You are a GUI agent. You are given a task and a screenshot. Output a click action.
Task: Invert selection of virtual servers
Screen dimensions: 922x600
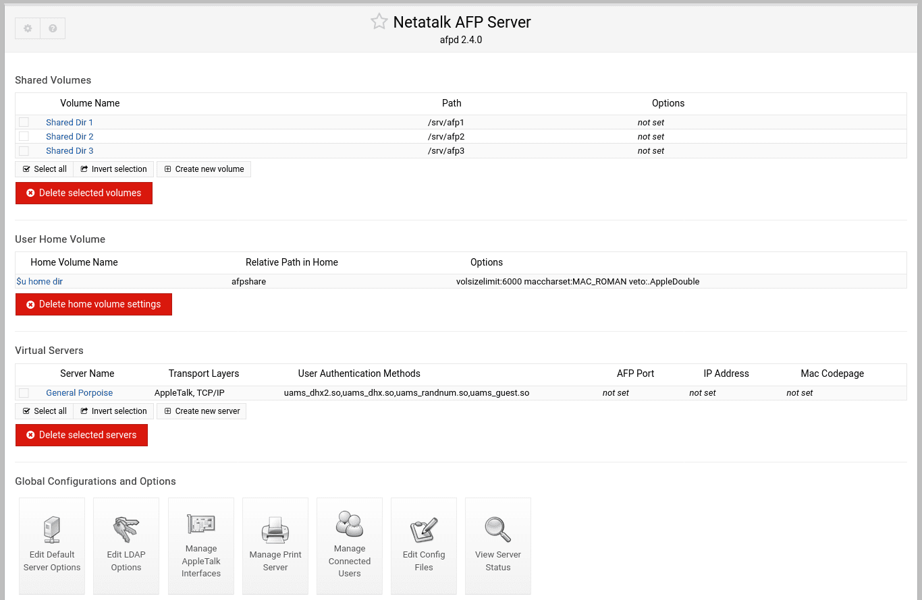(113, 411)
